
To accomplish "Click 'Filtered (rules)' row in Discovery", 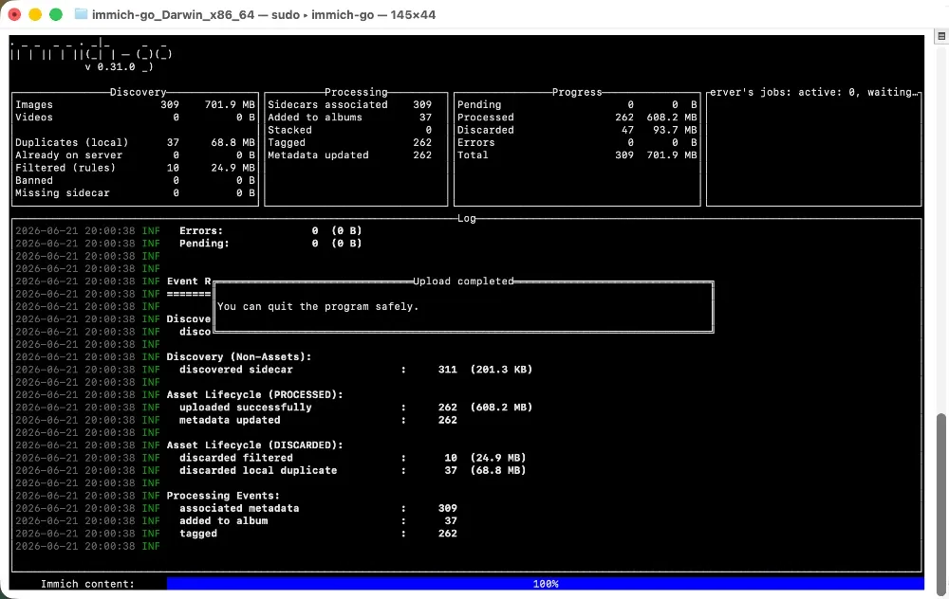I will click(135, 168).
